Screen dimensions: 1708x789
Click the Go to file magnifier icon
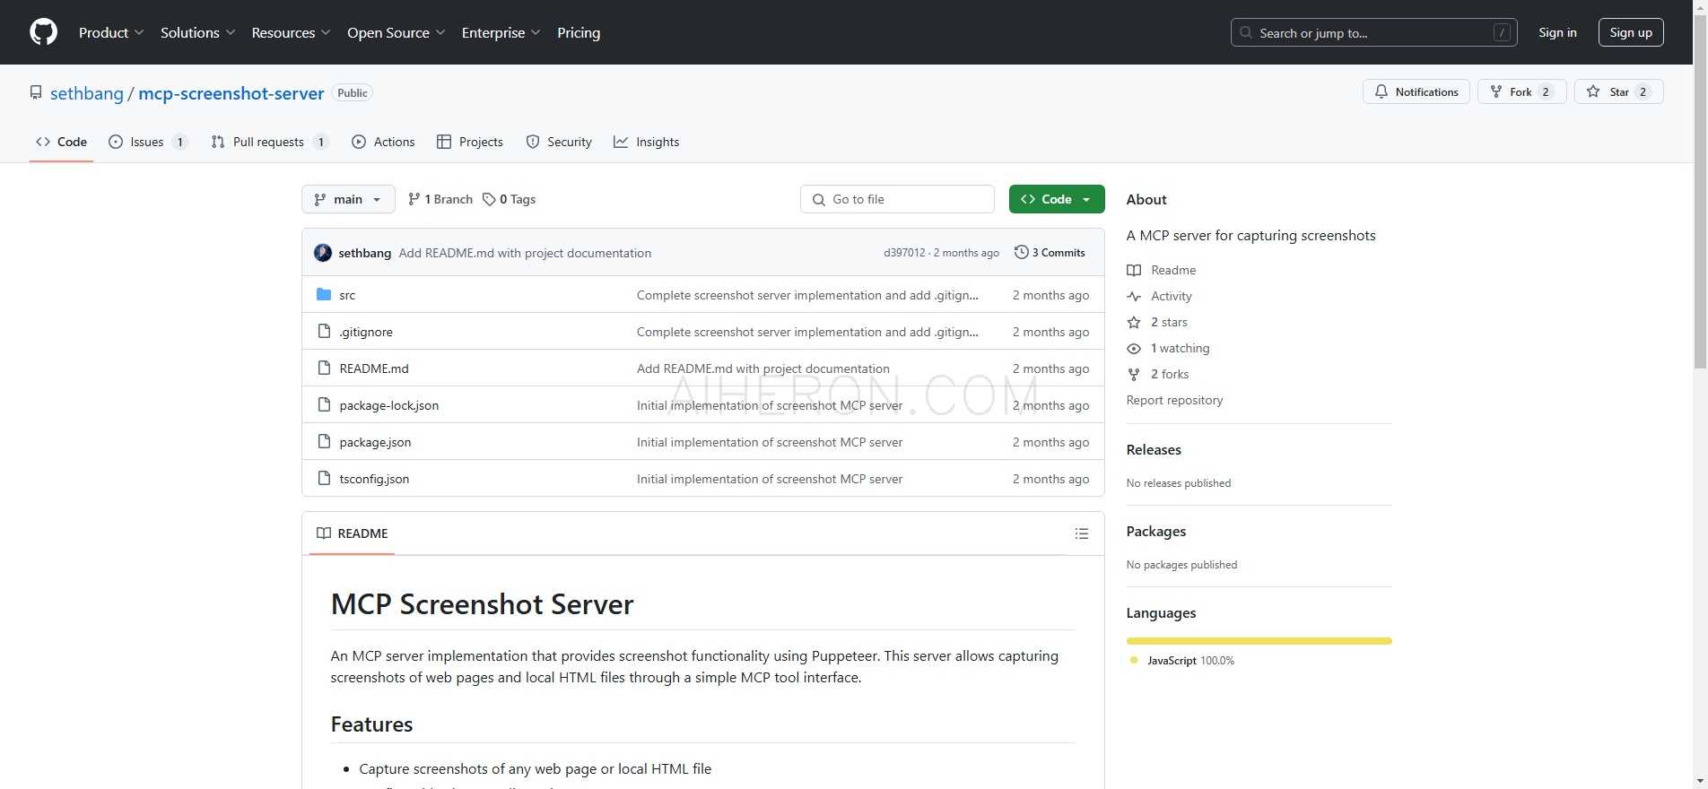coord(818,199)
